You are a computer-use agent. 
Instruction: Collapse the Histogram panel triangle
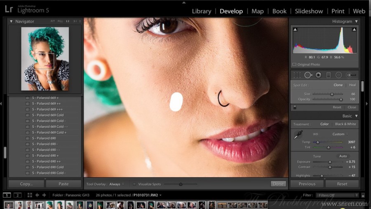(x=356, y=21)
